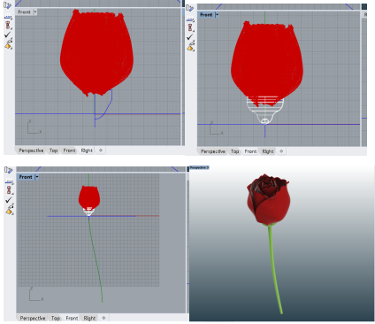Select Front tab under green-stem view
Viewport: 375px width, 324px height.
(72, 318)
